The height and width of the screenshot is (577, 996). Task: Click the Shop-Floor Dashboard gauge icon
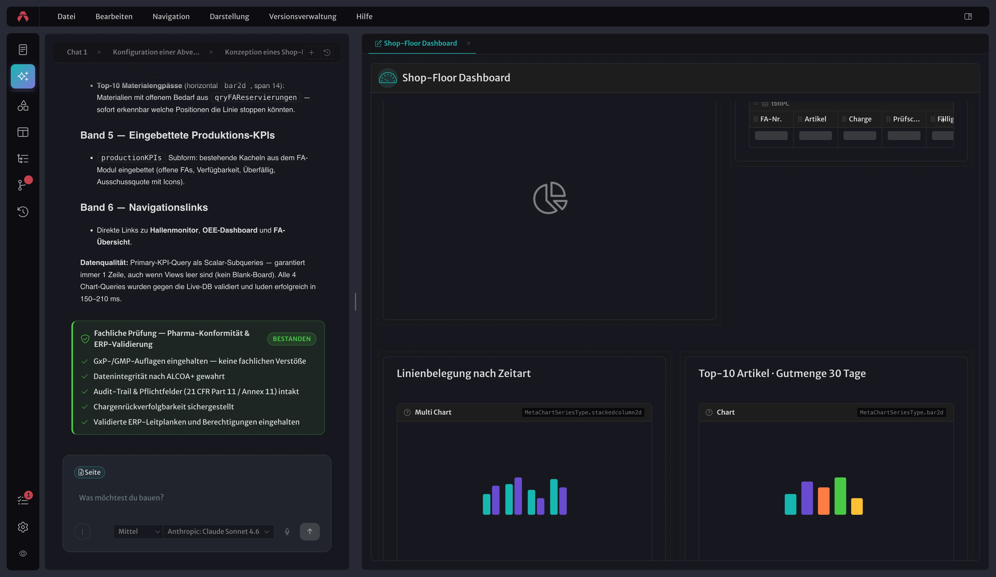pos(387,78)
